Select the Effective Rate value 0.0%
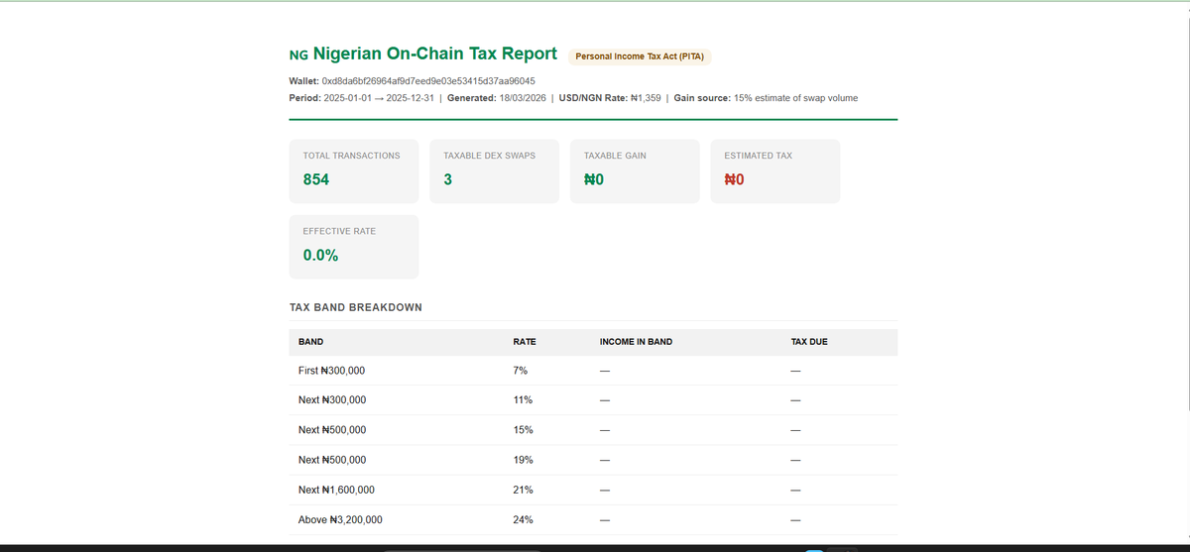 pyautogui.click(x=320, y=256)
